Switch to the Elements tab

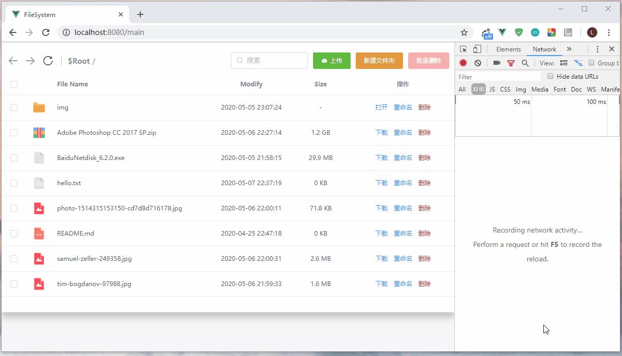pyautogui.click(x=508, y=49)
